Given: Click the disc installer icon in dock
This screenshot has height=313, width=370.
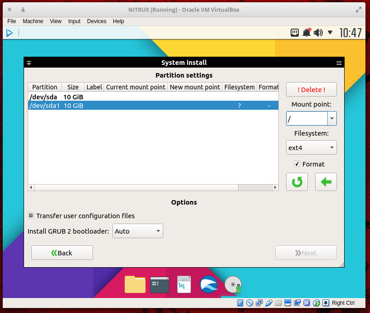Looking at the screenshot, I should tap(233, 284).
